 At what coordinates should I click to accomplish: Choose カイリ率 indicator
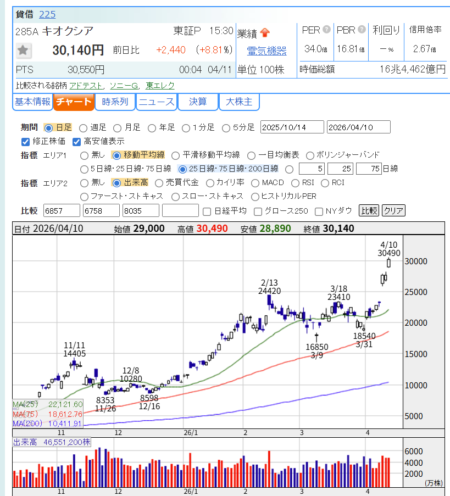coord(210,183)
